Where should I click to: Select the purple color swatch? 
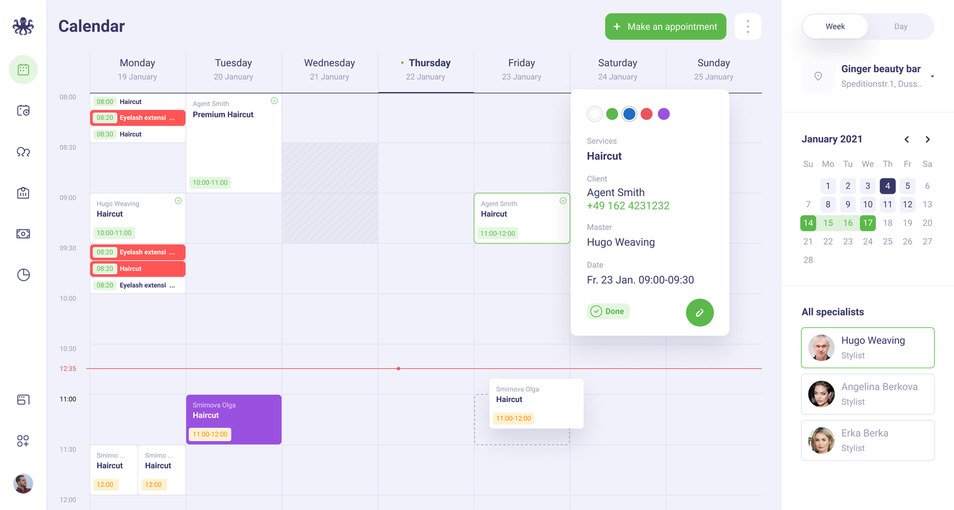pos(663,114)
